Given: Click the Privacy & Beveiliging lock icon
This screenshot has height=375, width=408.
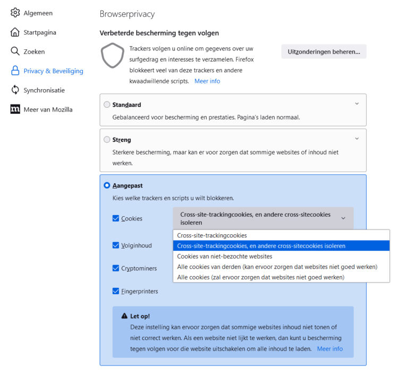Looking at the screenshot, I should pyautogui.click(x=15, y=71).
